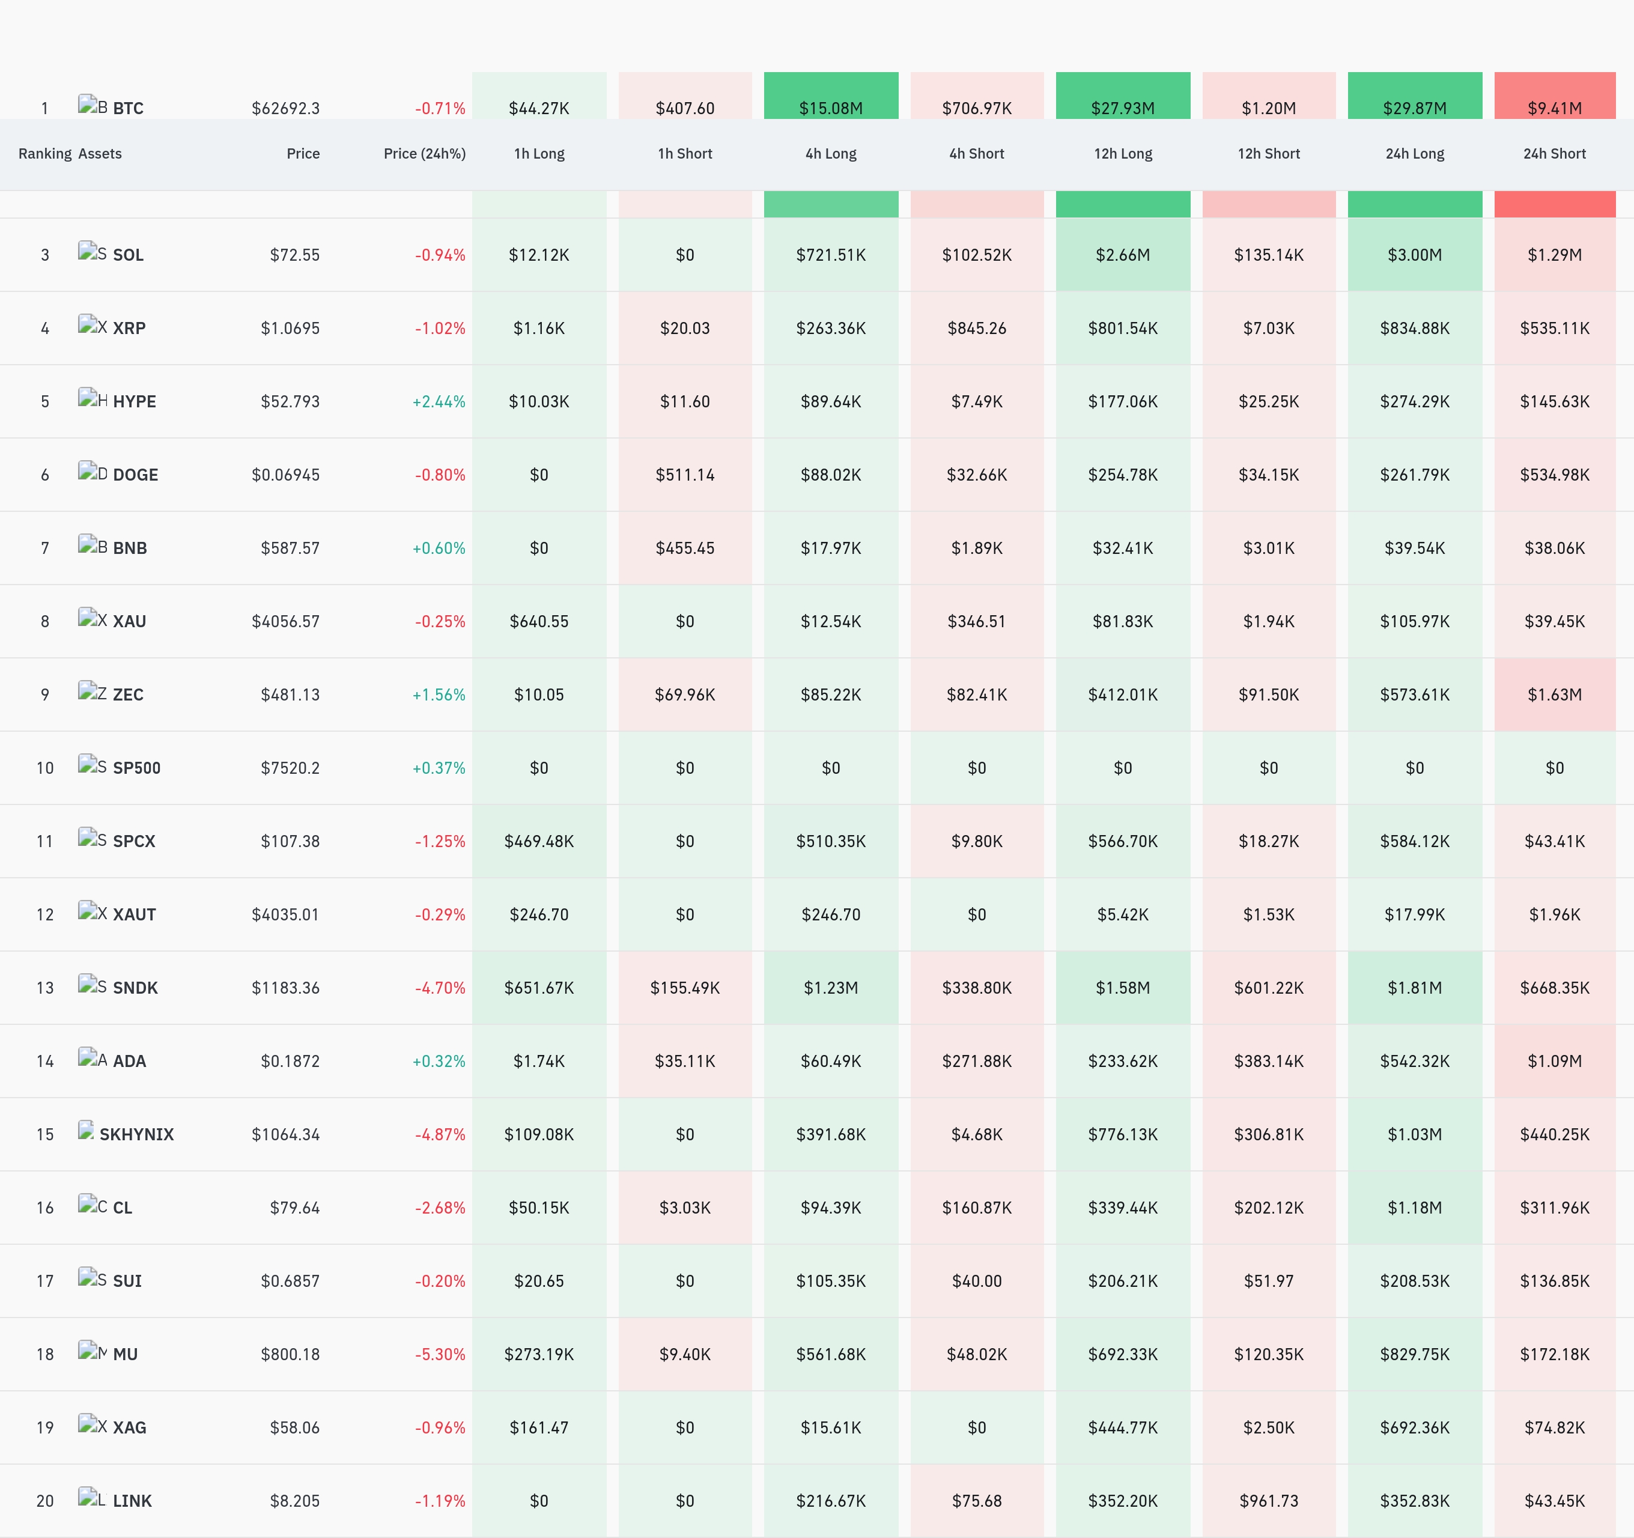This screenshot has width=1634, height=1538.
Task: Sort by 4h Long column header
Action: tap(831, 154)
